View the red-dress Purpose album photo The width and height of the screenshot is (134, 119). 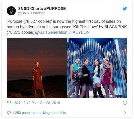tap(37, 68)
